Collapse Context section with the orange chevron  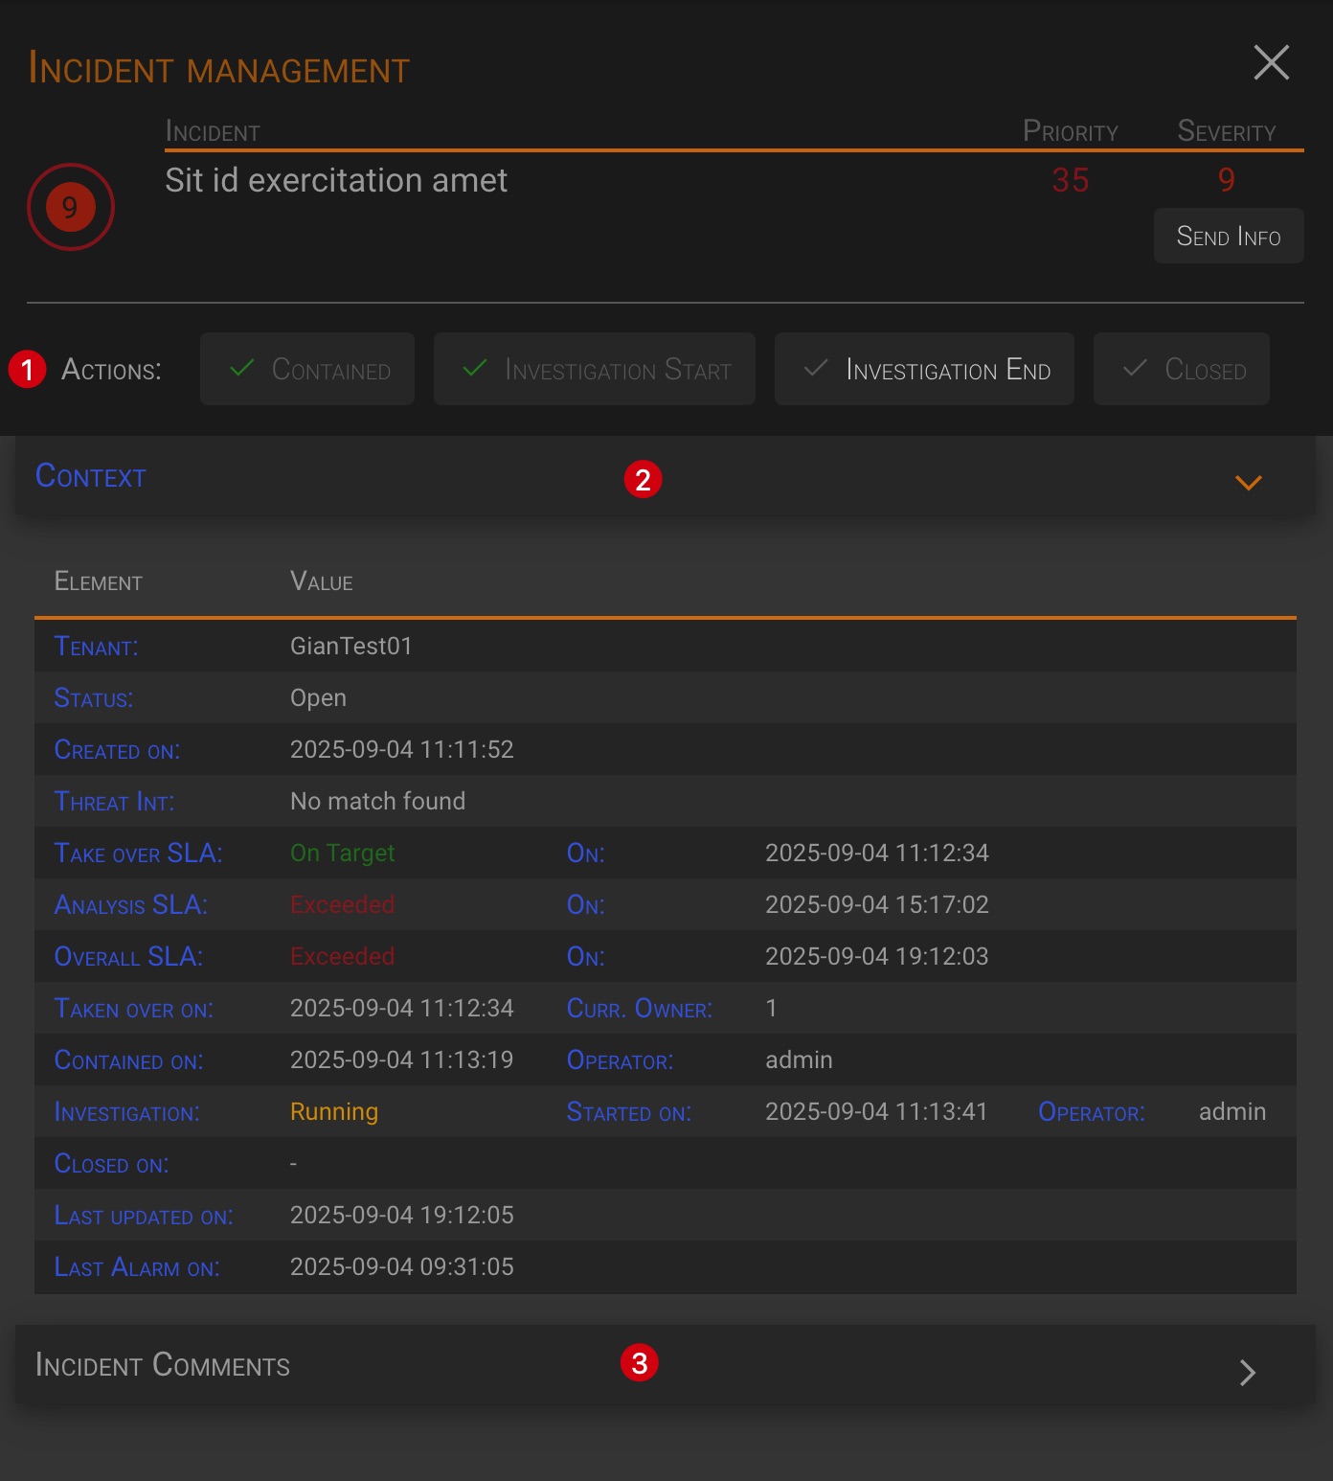(1248, 482)
